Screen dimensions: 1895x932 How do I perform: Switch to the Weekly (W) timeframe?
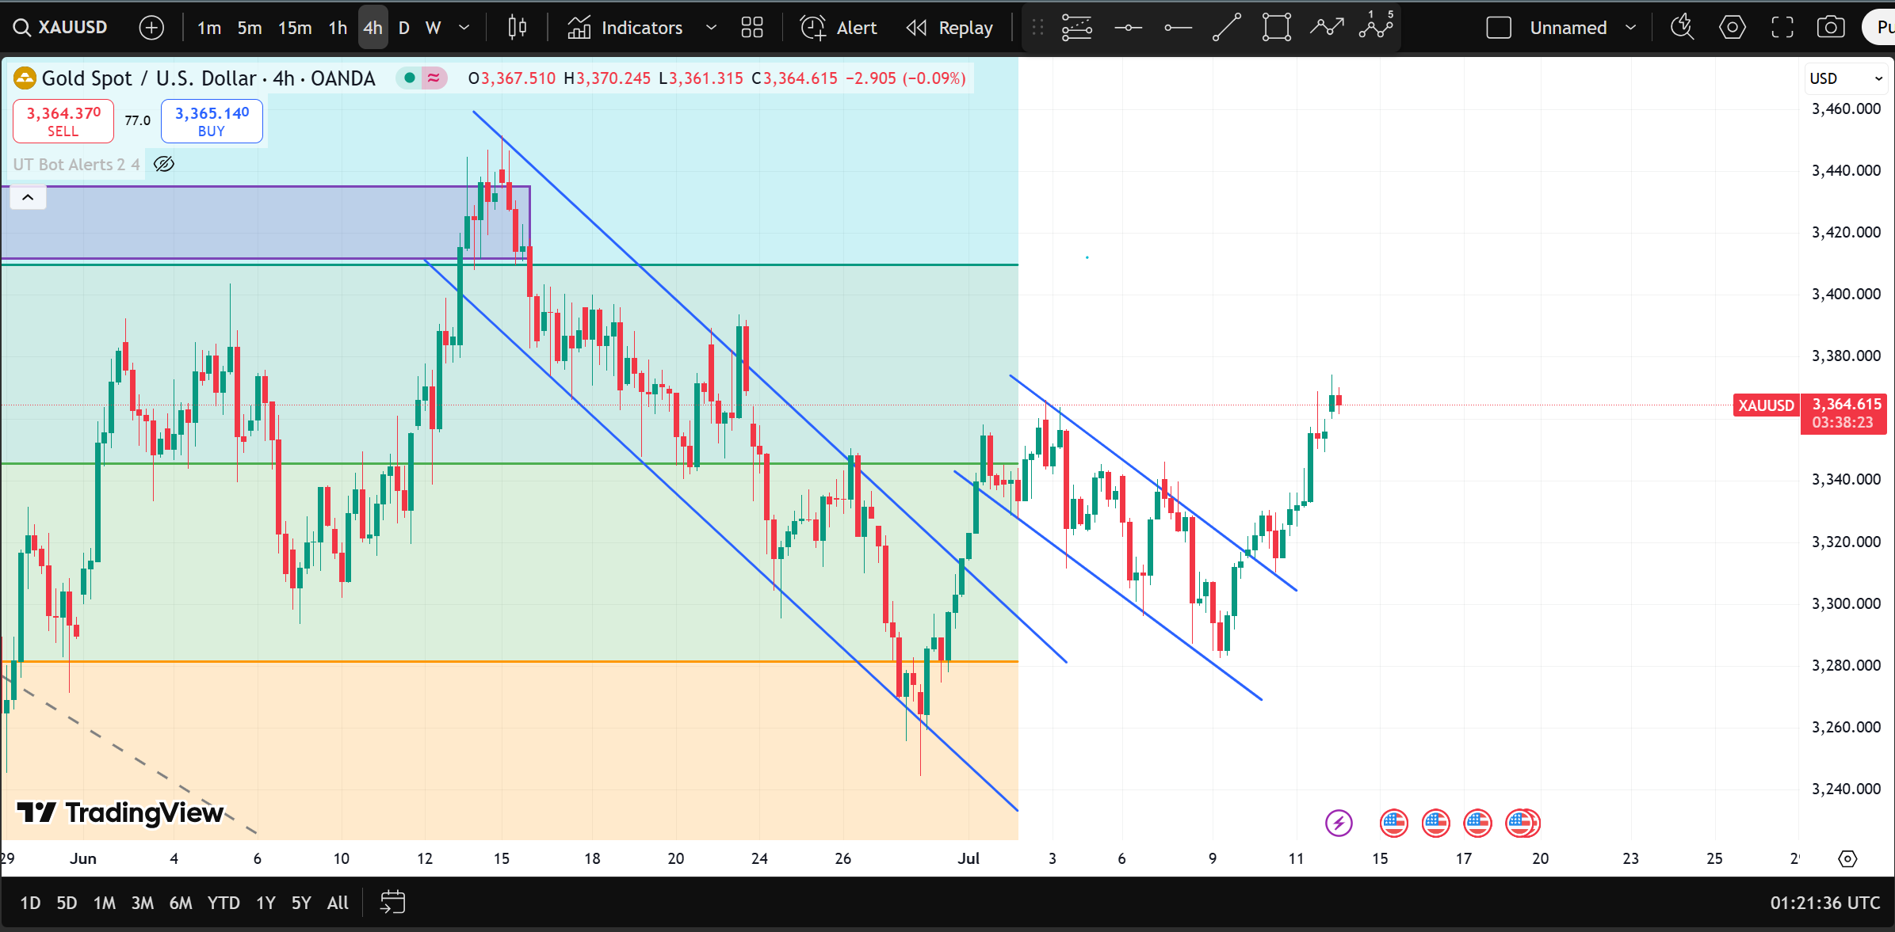point(433,28)
